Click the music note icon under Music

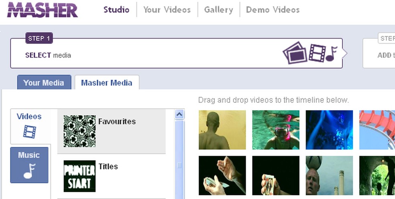(29, 171)
